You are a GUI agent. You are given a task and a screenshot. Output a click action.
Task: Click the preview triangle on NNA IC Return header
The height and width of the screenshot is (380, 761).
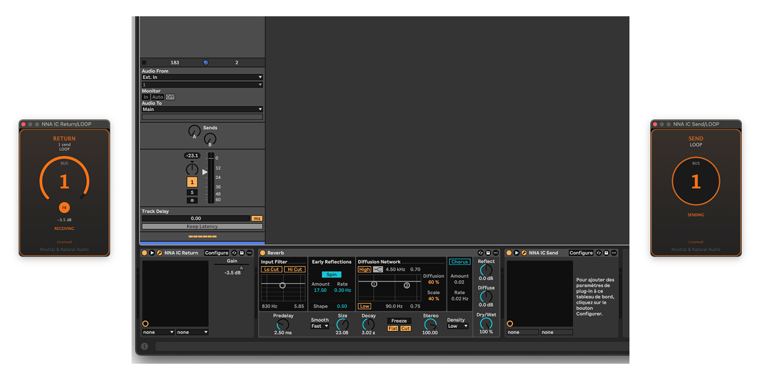coord(152,253)
